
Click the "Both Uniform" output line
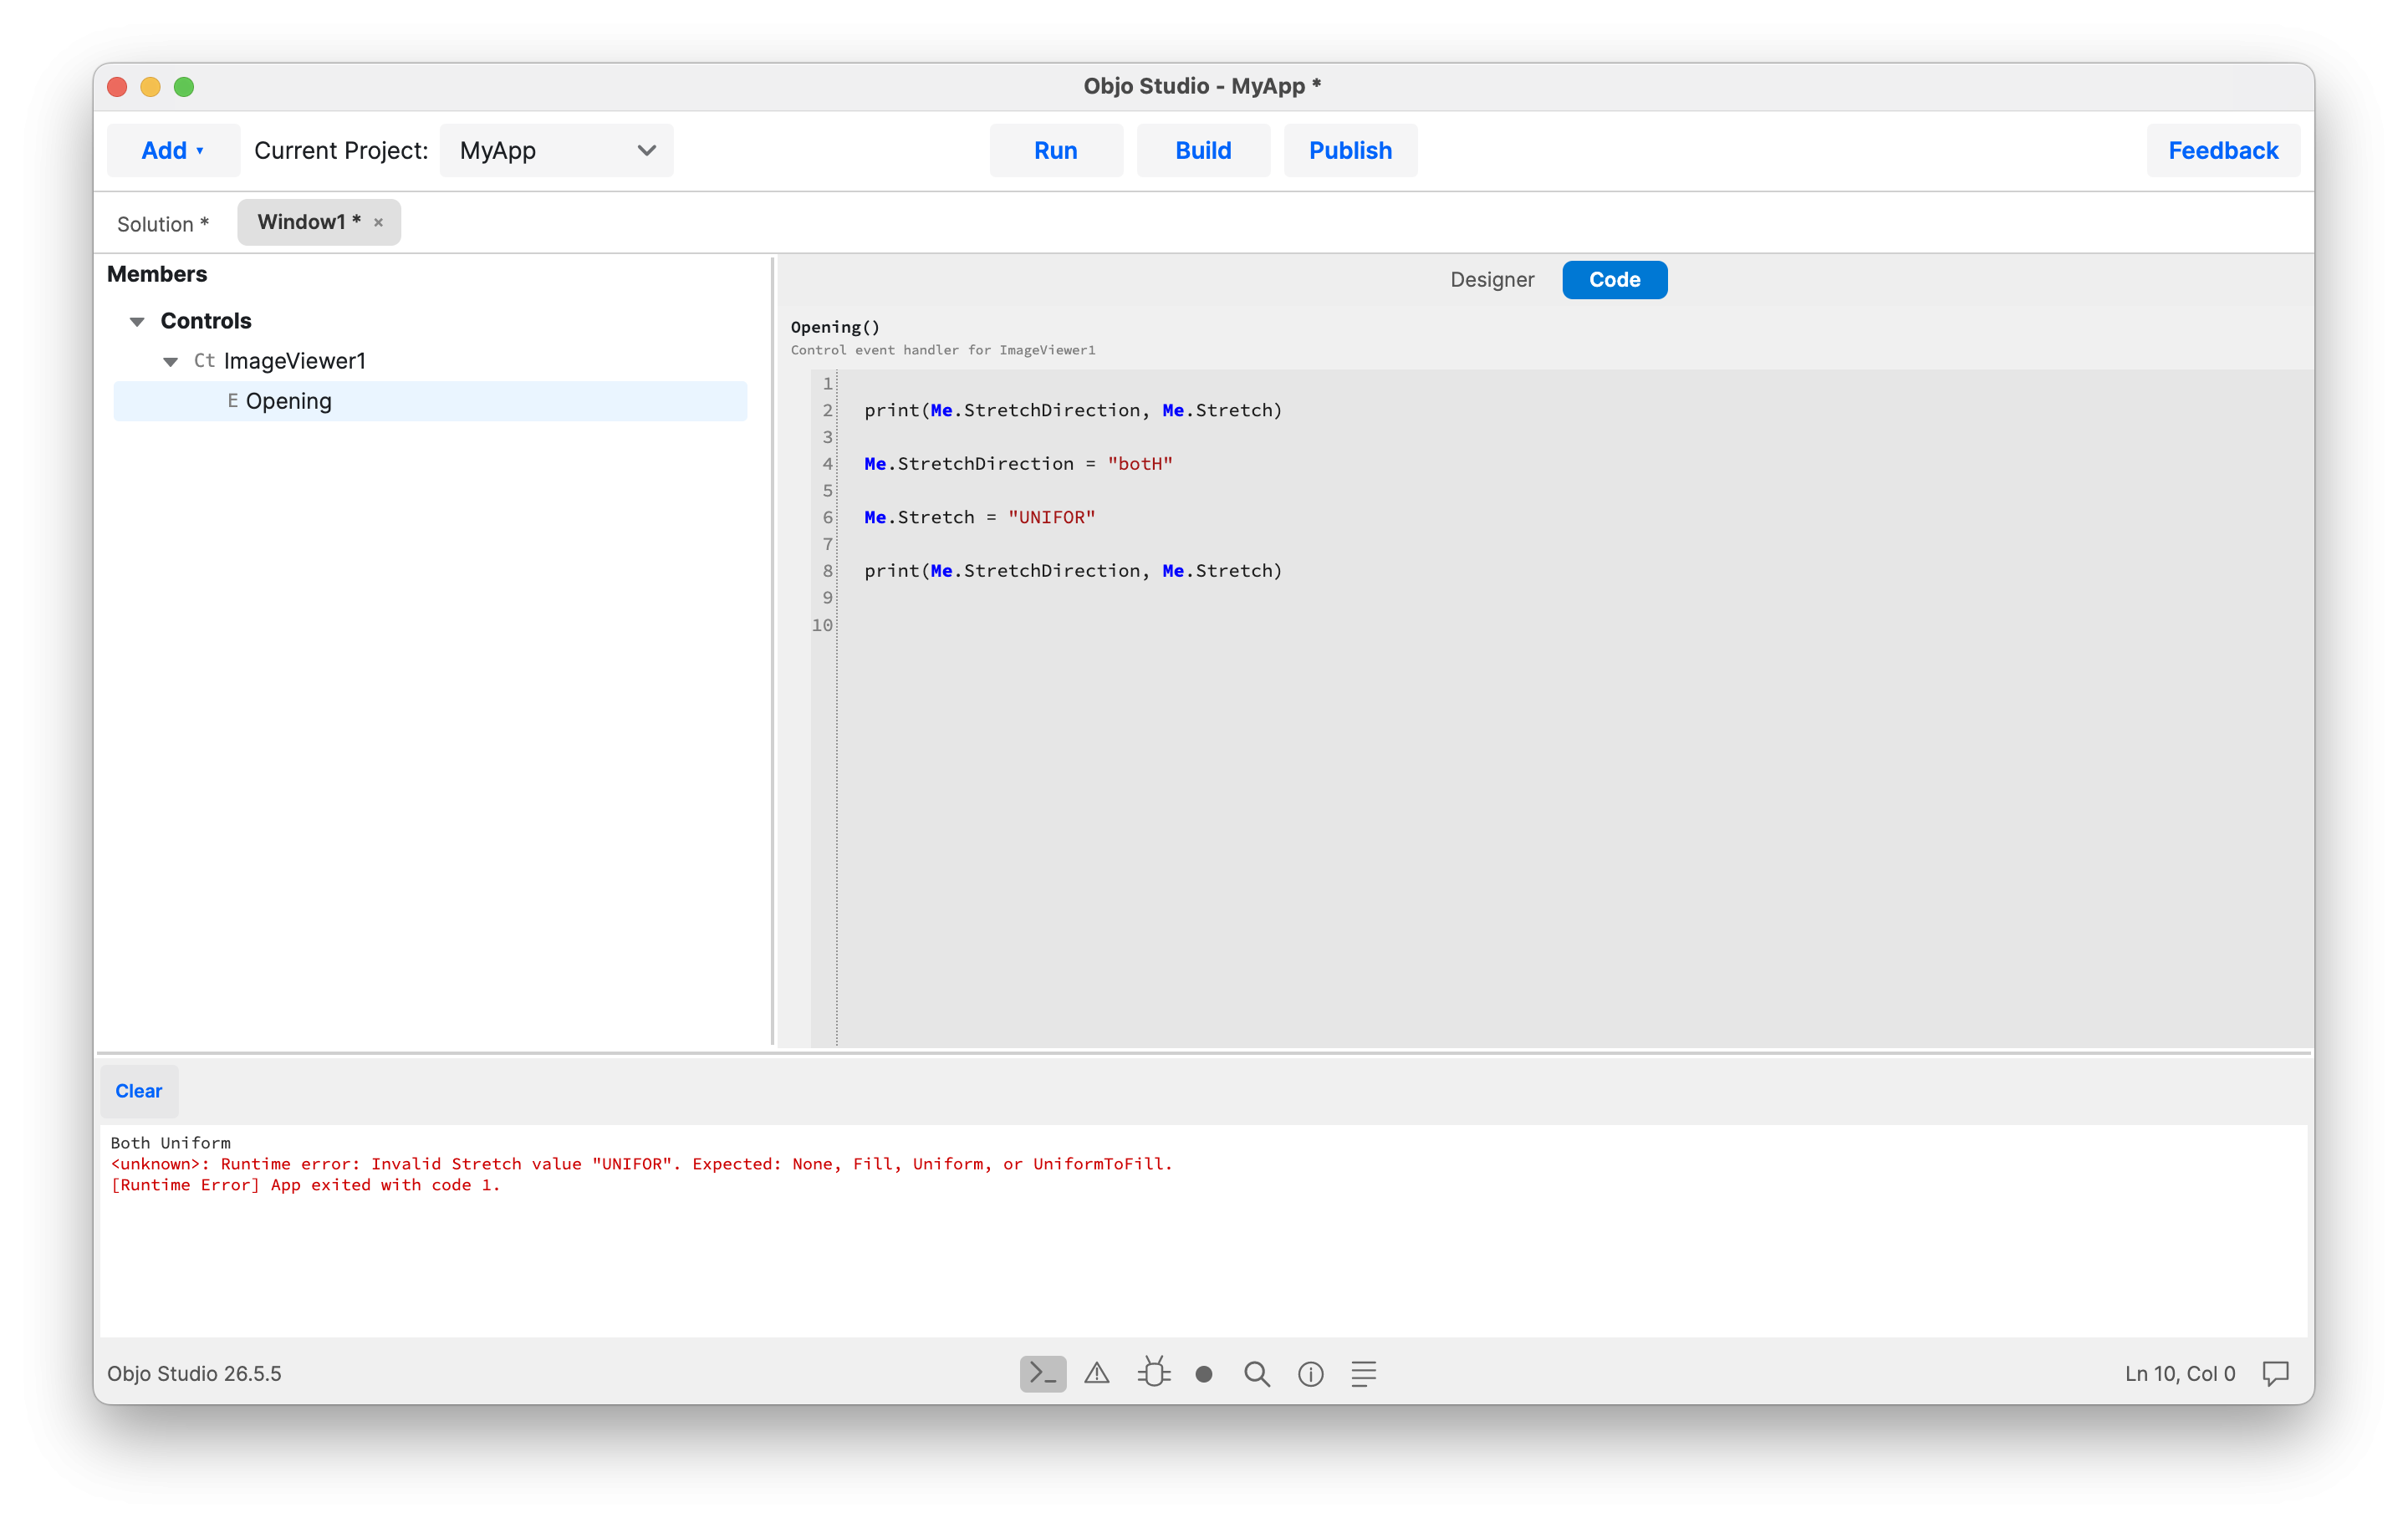(x=170, y=1142)
